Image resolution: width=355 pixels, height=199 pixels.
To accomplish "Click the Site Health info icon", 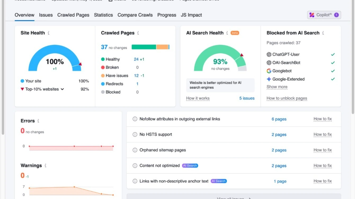I will point(48,33).
